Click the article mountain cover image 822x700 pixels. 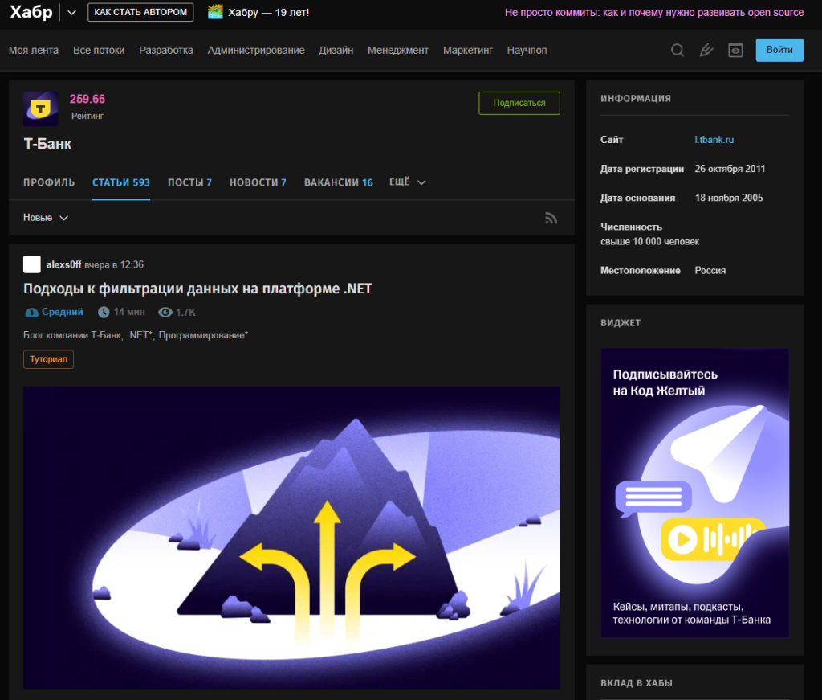coord(291,538)
